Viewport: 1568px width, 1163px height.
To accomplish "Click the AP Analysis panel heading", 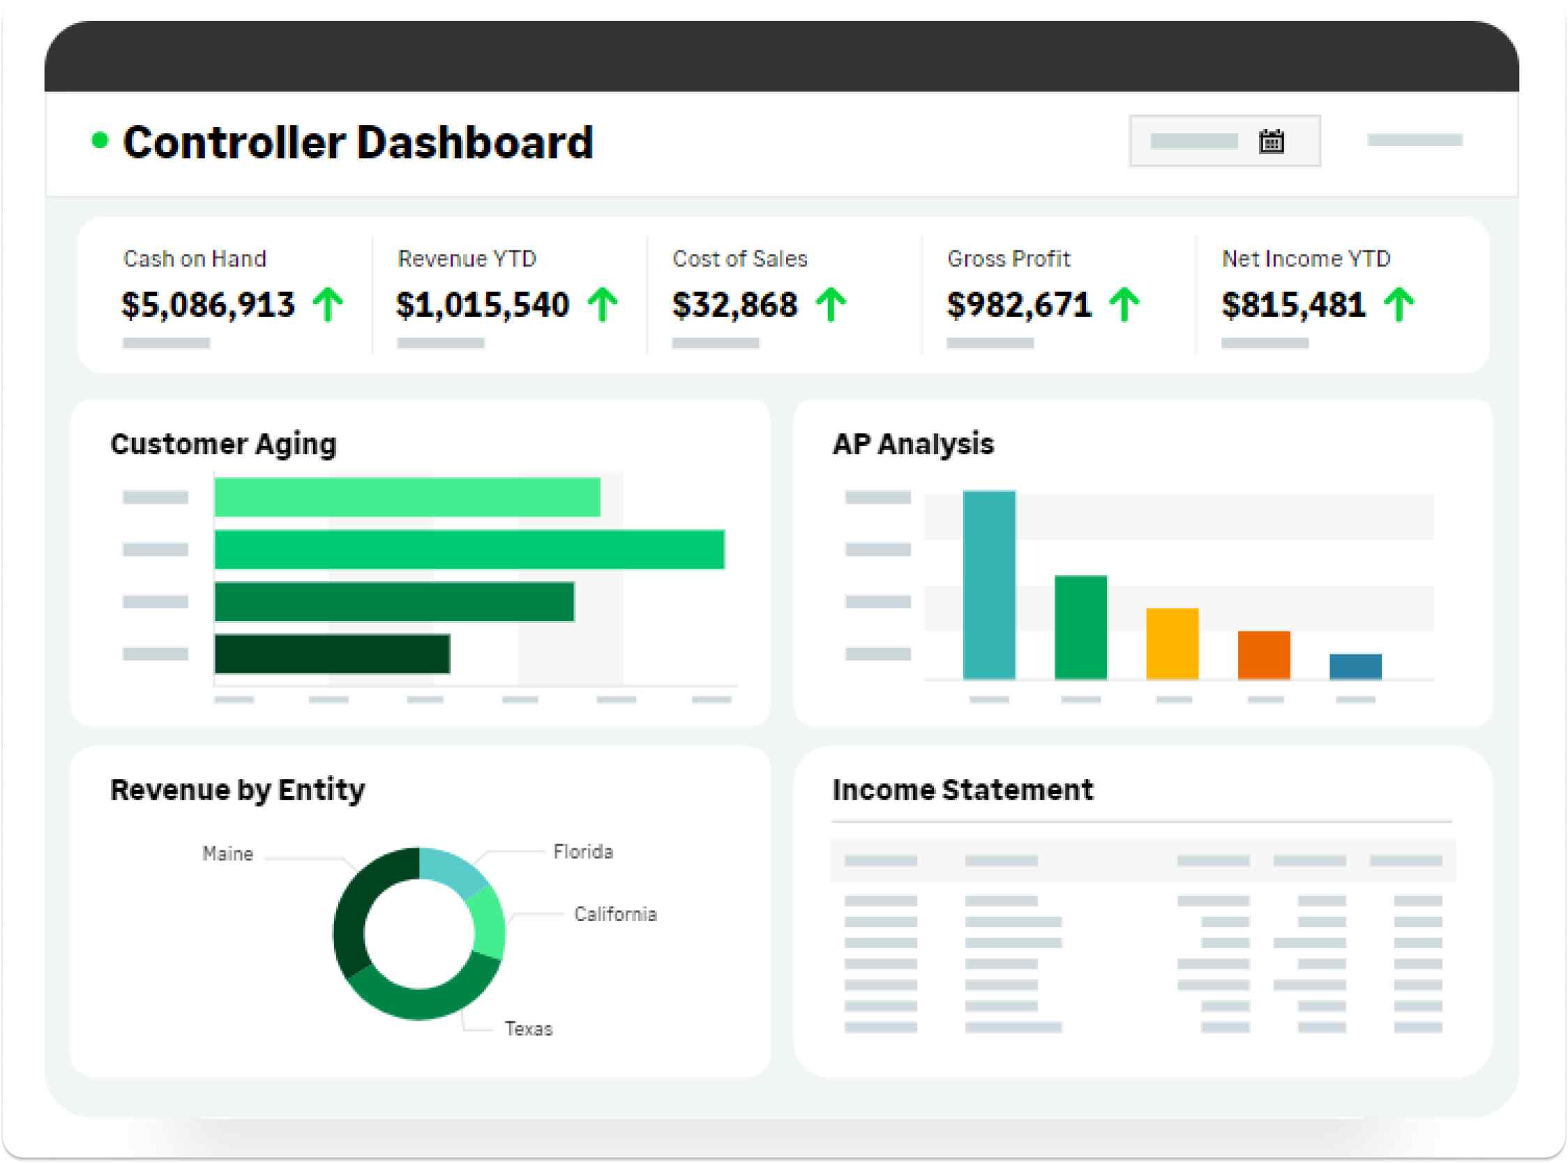I will [913, 445].
